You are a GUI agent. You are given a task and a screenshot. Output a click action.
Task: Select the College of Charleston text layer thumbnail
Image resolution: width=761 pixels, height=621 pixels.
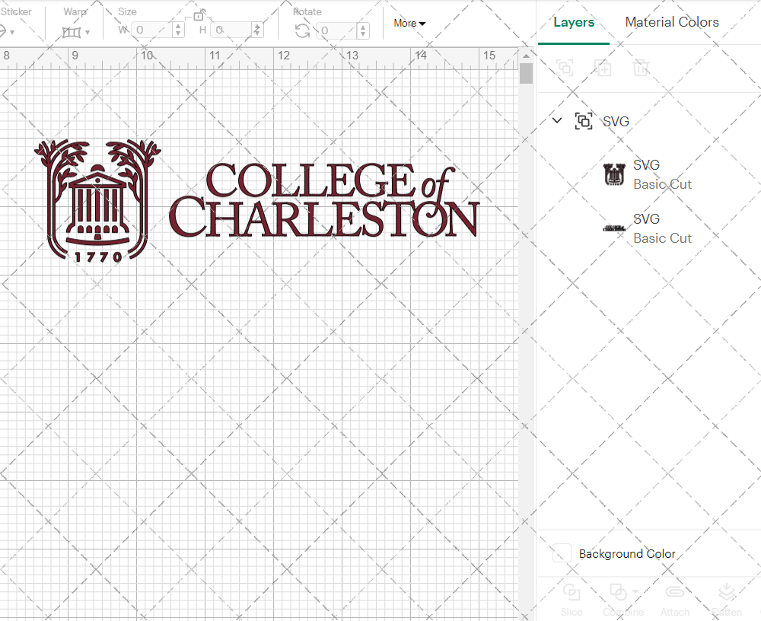pos(614,228)
